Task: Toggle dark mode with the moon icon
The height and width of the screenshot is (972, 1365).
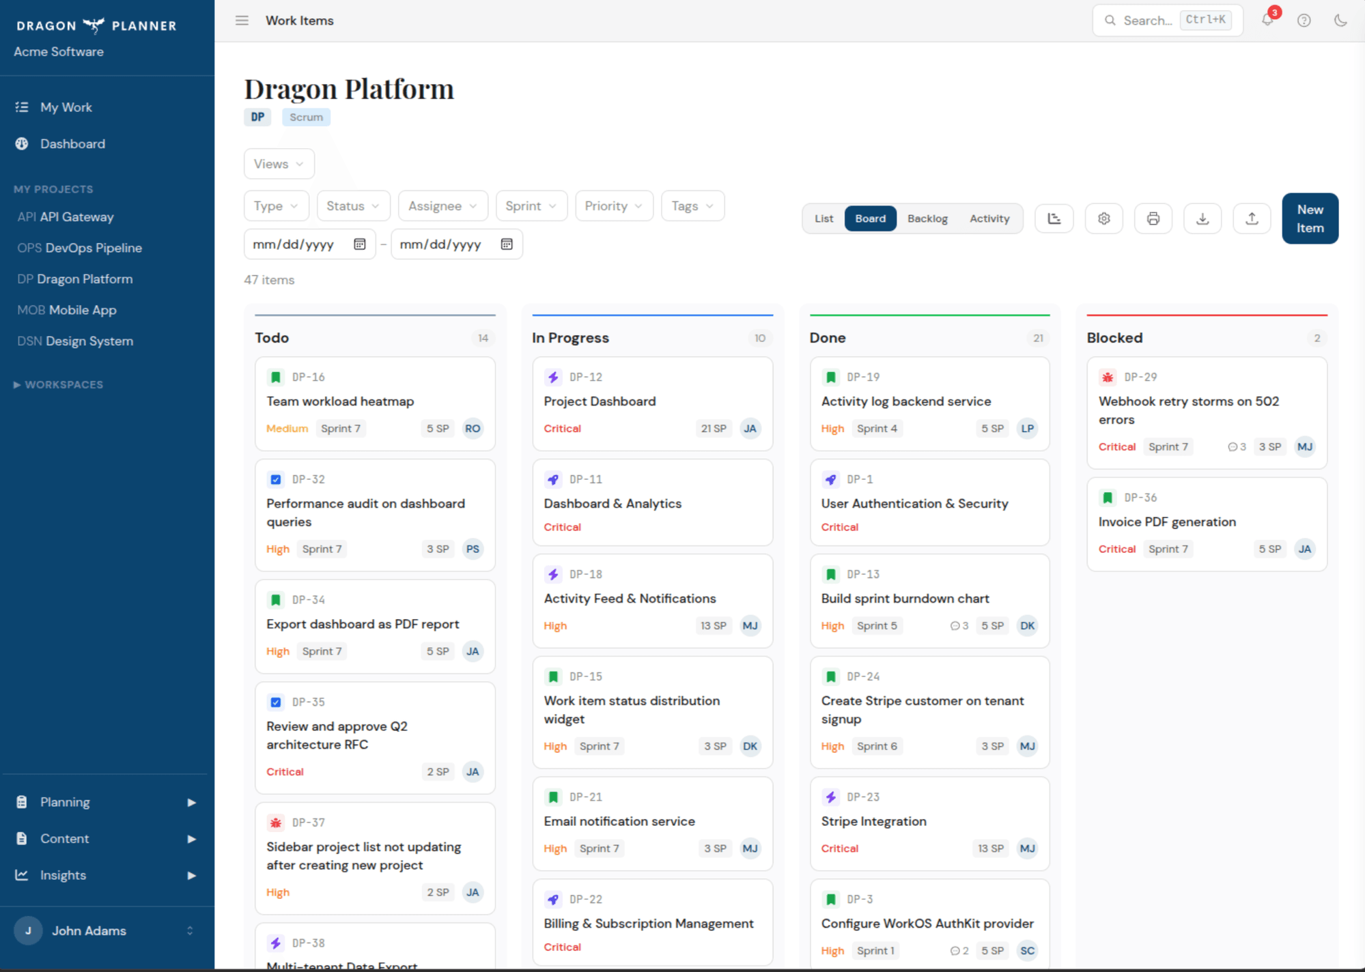Action: pos(1340,20)
